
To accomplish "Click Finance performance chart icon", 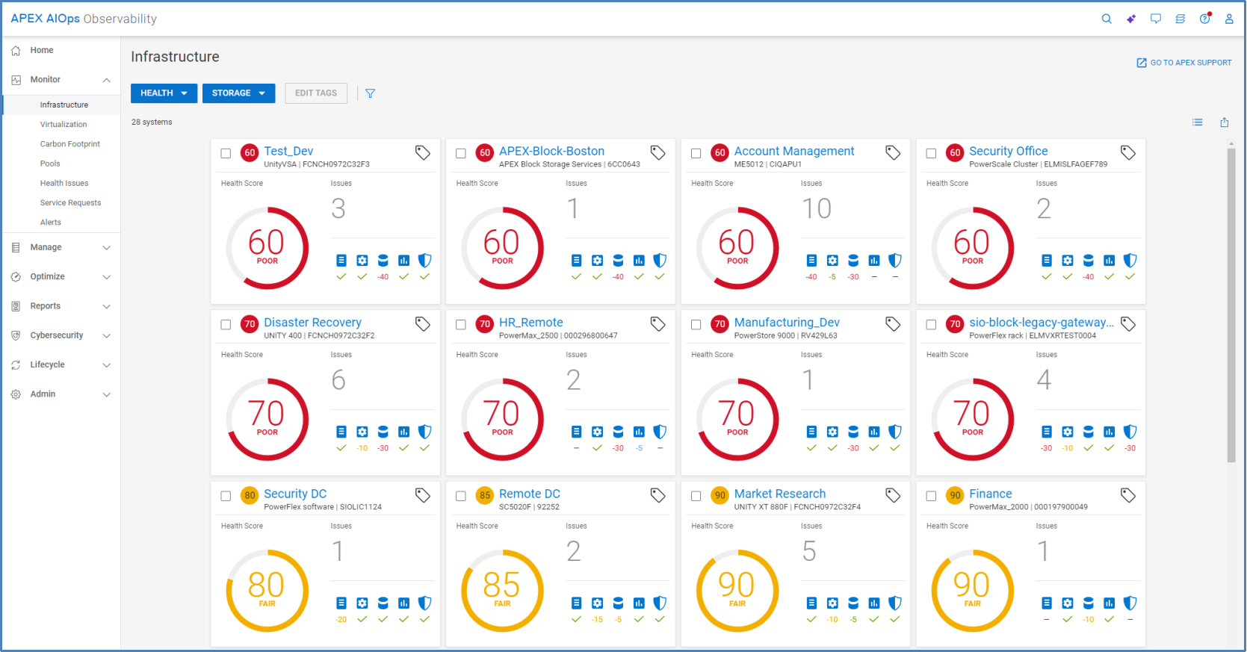I will click(1110, 603).
